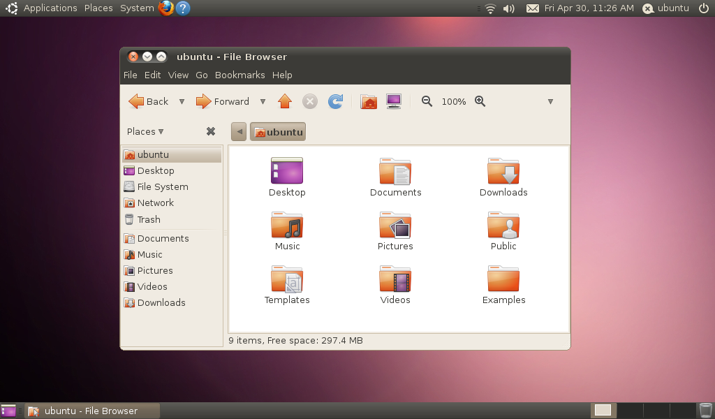Open the Bookmarks menu
The width and height of the screenshot is (715, 419).
pos(240,75)
